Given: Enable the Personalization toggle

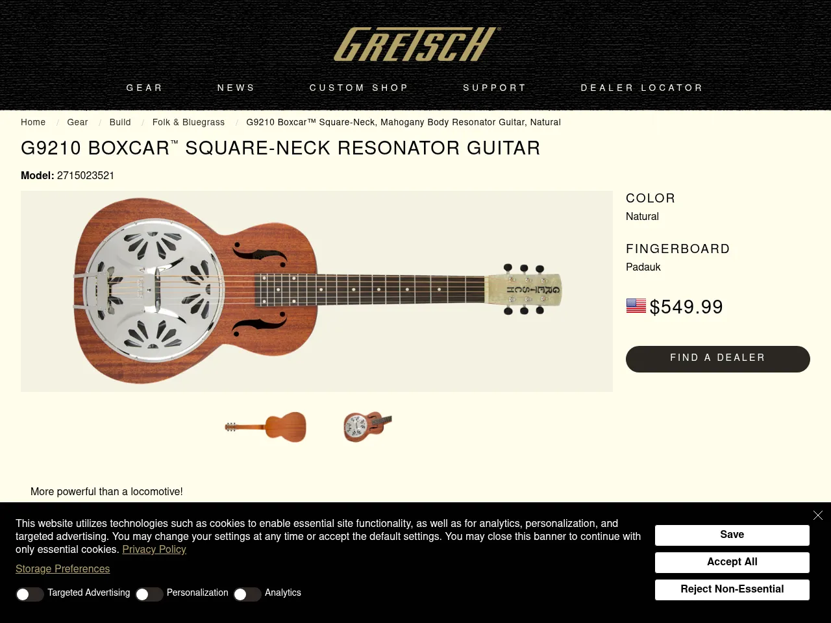Looking at the screenshot, I should 149,594.
